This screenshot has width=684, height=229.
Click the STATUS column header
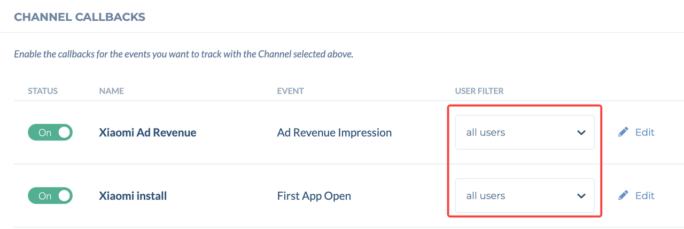tap(43, 91)
